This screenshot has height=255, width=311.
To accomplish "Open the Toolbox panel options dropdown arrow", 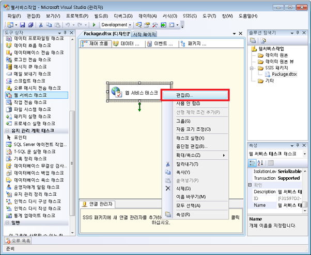I will [x=59, y=33].
